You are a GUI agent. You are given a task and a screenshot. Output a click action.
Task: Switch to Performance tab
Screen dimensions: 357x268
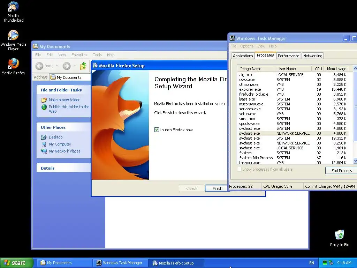(x=288, y=56)
